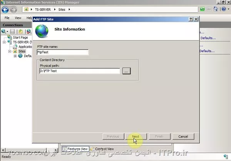Click the browse ellipsis button for path
The height and width of the screenshot is (161, 231).
pos(126,71)
